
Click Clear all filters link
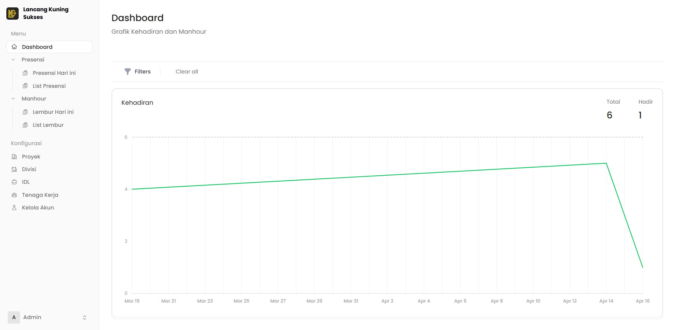[x=187, y=72]
